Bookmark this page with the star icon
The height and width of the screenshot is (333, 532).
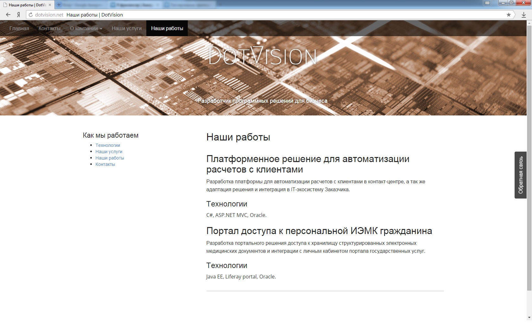pos(509,15)
